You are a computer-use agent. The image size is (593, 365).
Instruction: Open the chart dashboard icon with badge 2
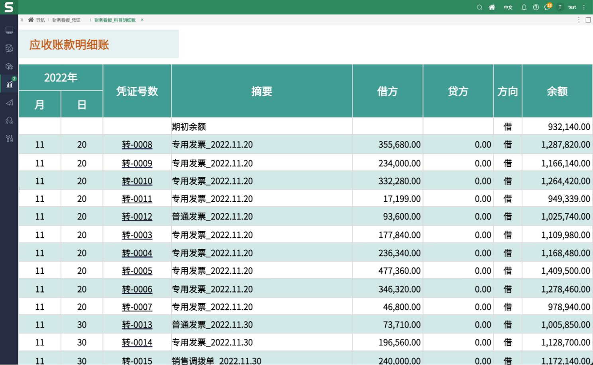[10, 84]
